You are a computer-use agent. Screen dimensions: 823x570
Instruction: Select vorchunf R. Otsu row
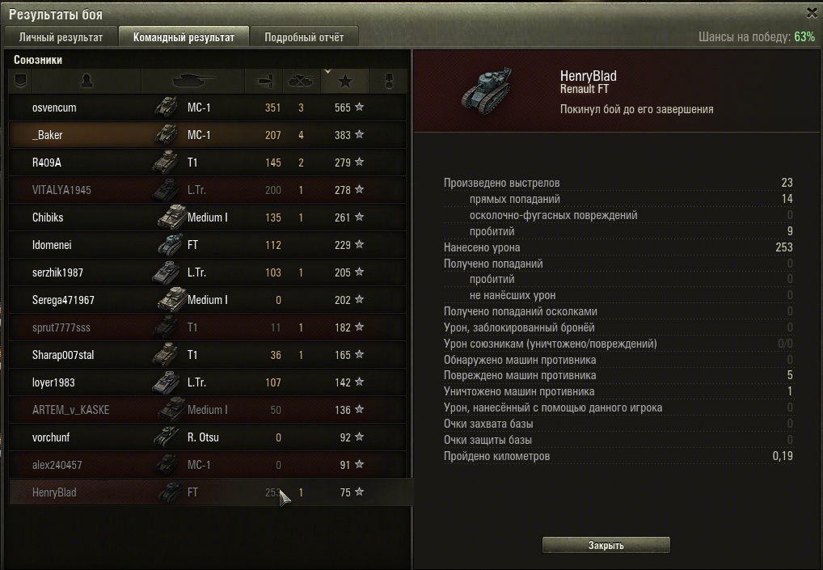pyautogui.click(x=207, y=437)
